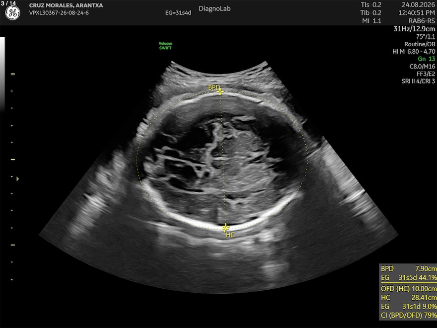Select the lower HC caliper cross marker
437x328 pixels.
(x=225, y=228)
